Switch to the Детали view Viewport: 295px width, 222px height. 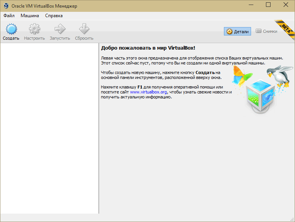tap(237, 31)
